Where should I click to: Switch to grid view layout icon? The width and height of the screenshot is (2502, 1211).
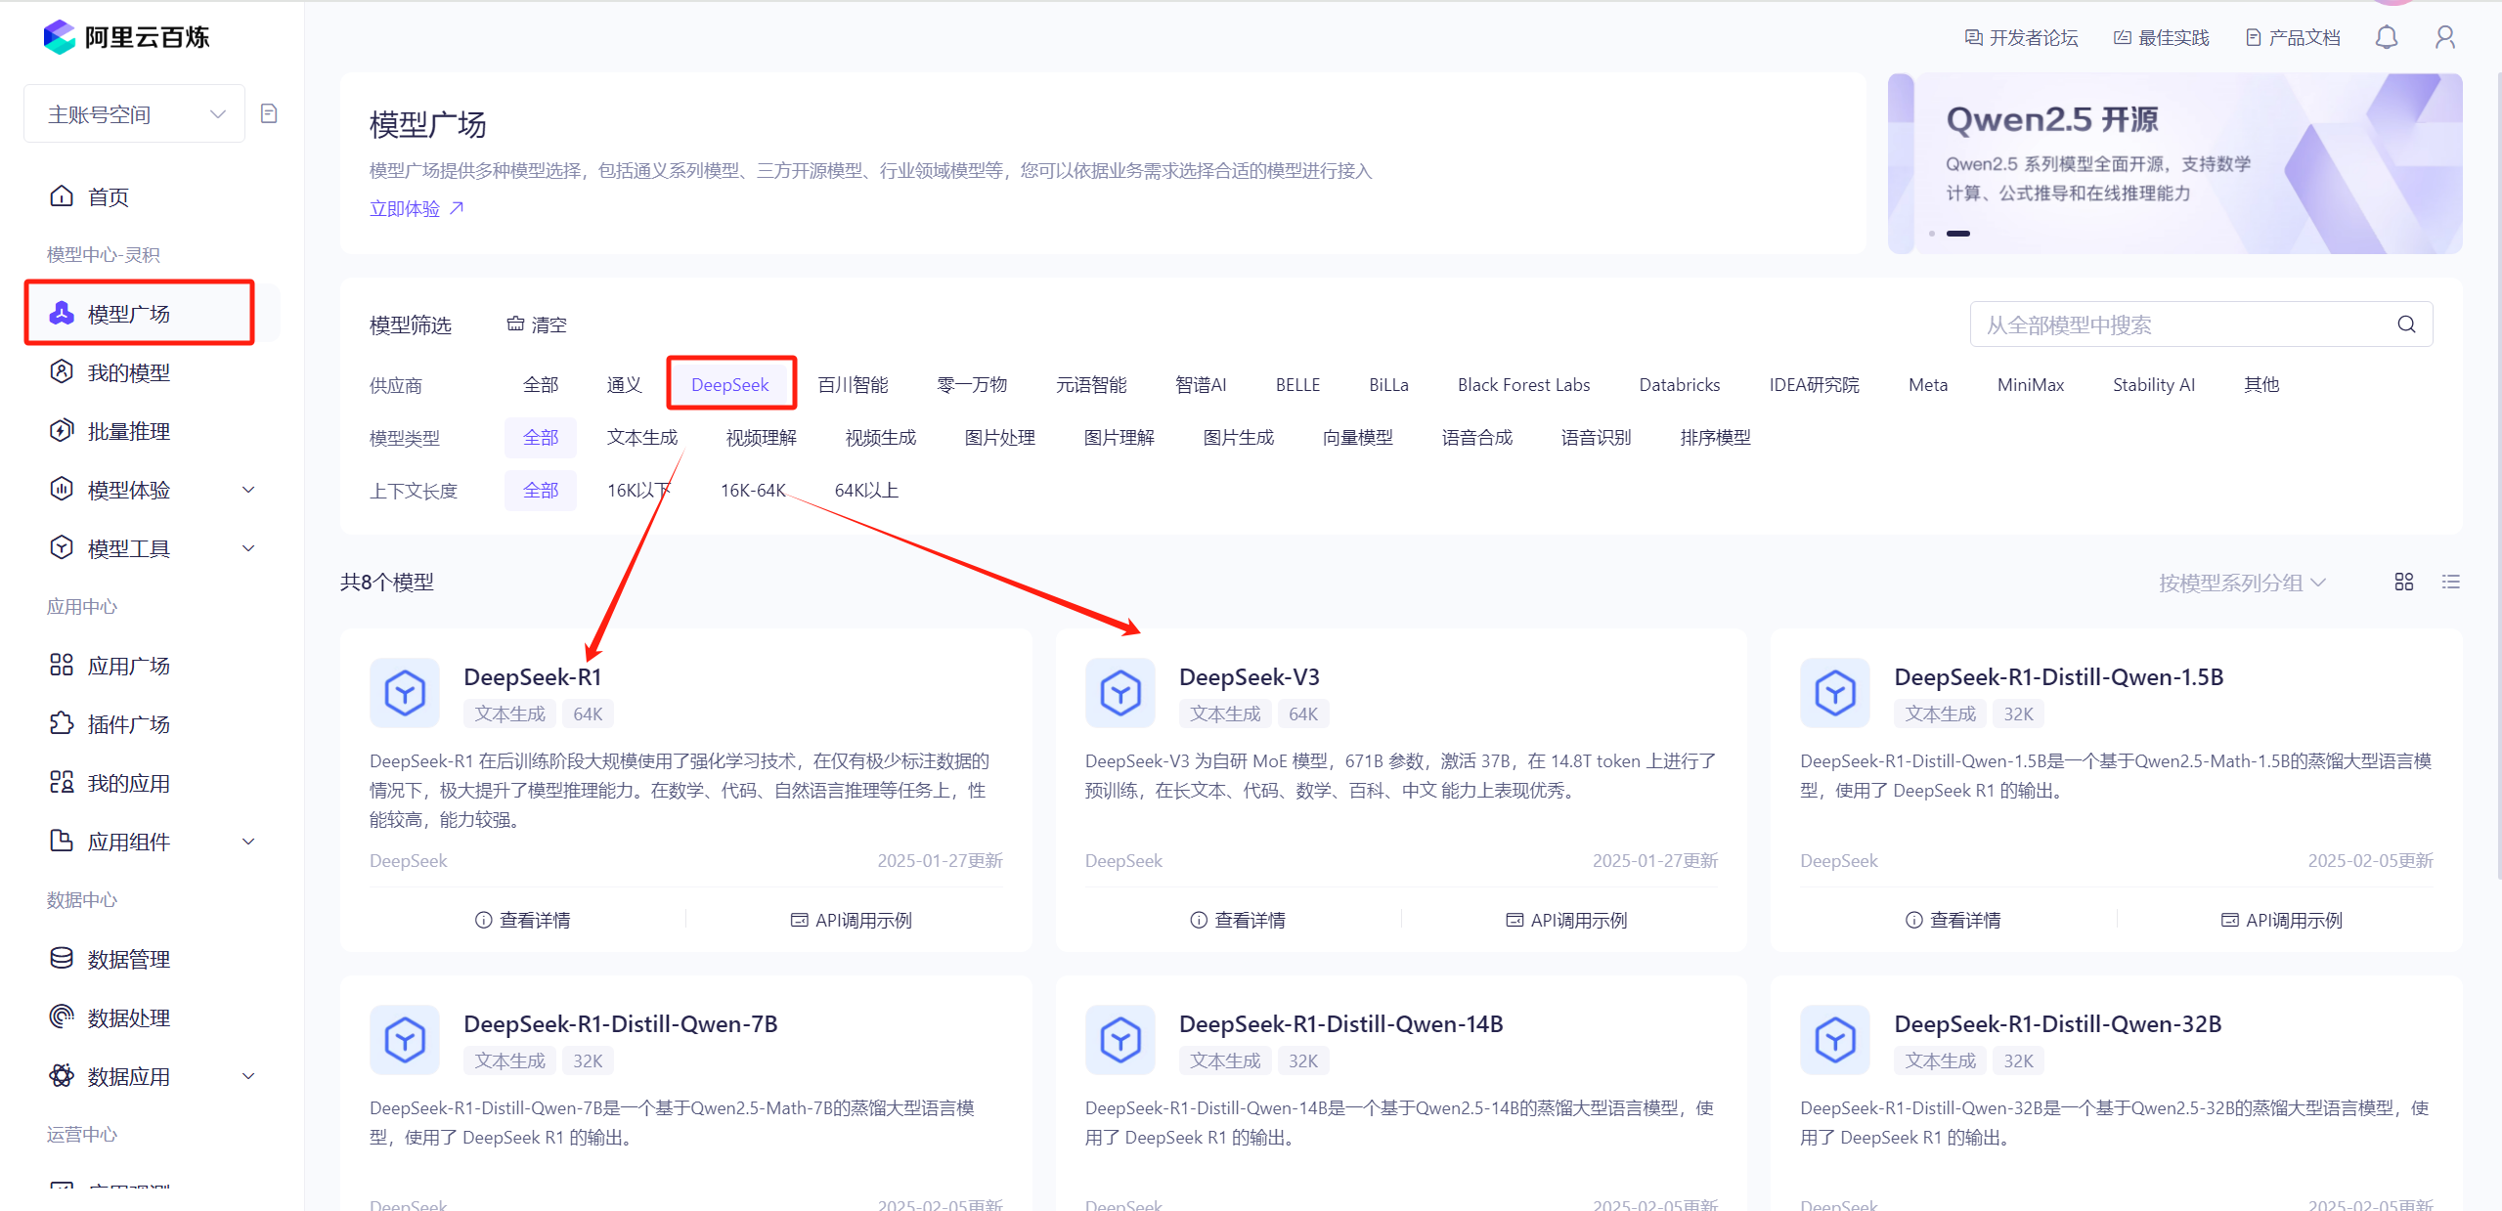(2403, 583)
